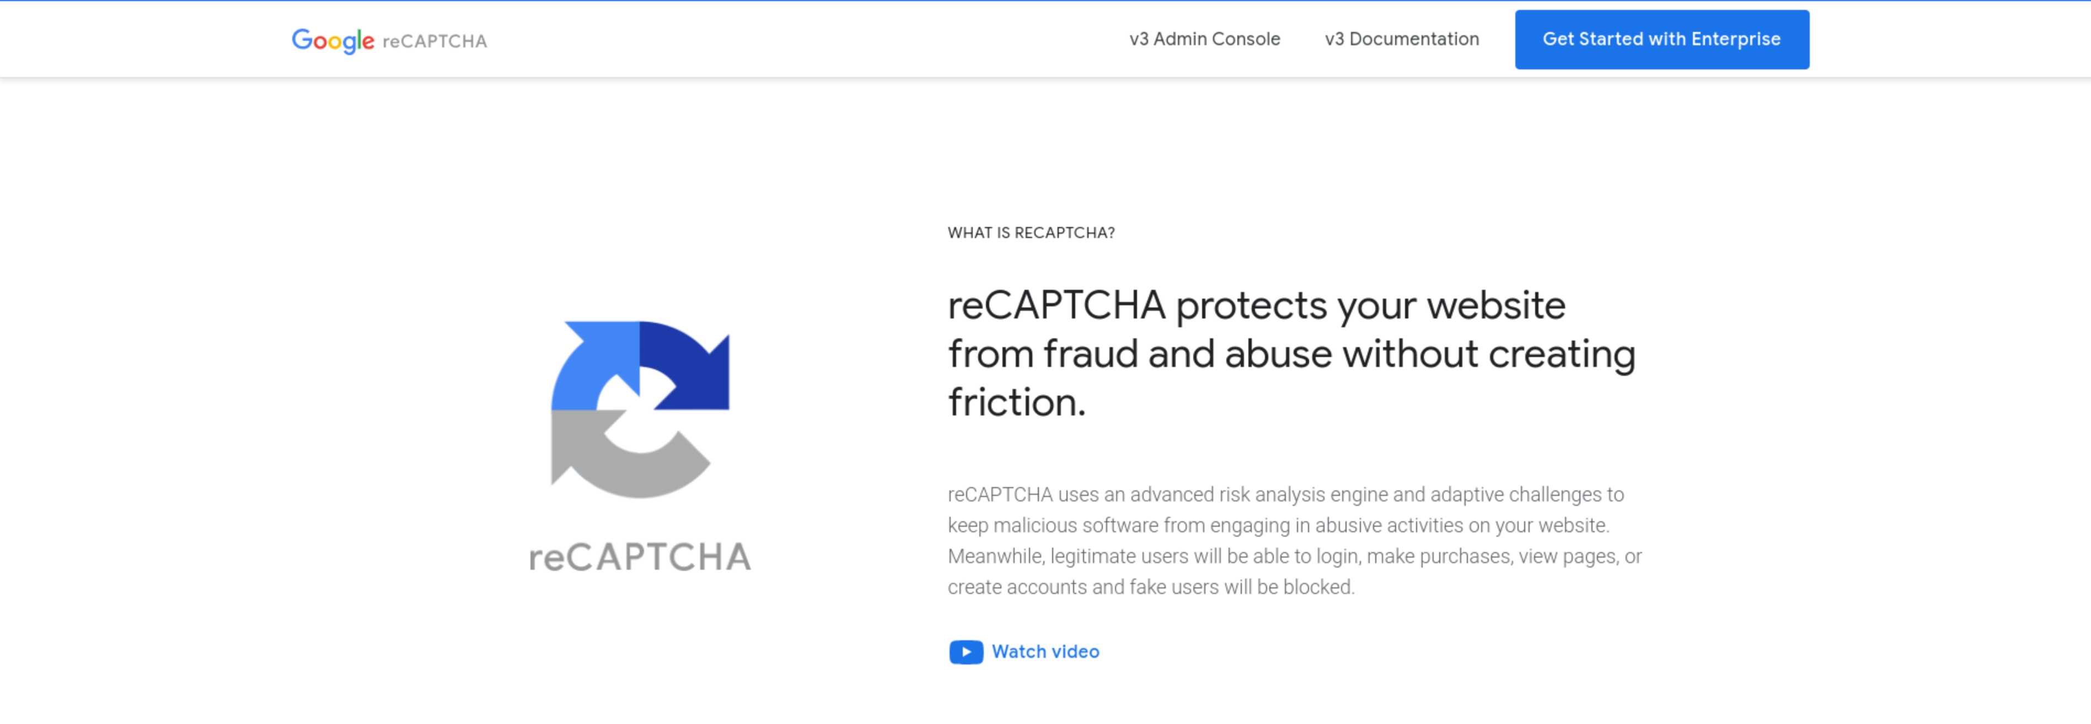
Task: Click the Google logo in header
Action: point(333,41)
